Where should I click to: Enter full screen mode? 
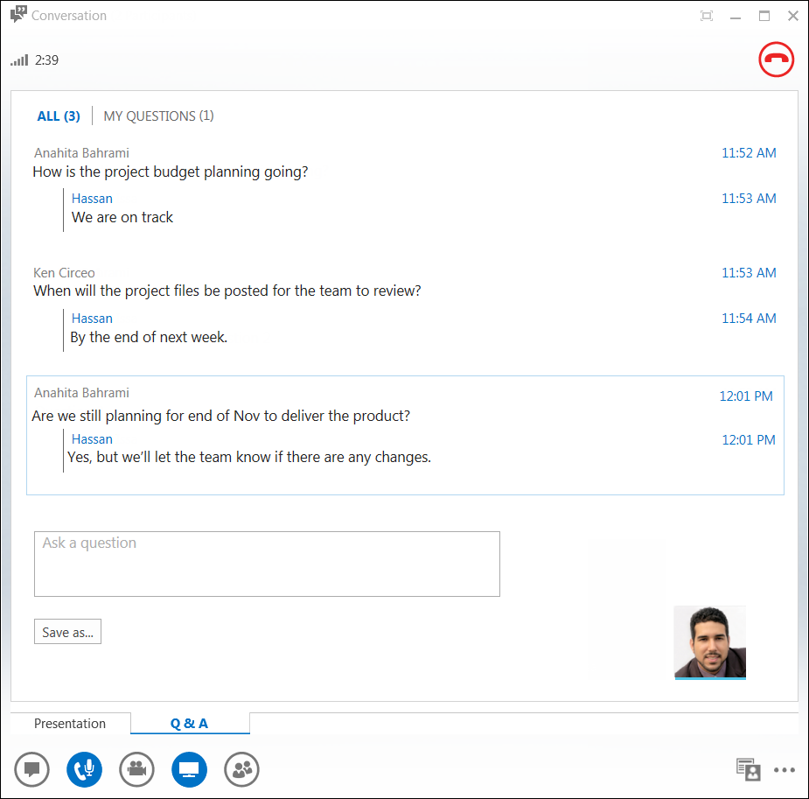[706, 15]
